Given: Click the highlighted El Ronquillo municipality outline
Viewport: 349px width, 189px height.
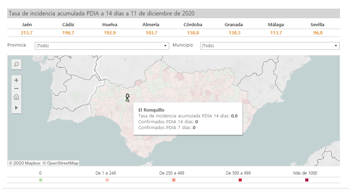Looking at the screenshot, I should (x=127, y=98).
